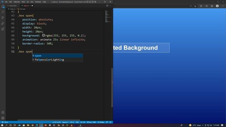The image size is (226, 127).
Task: Open the Terminal menu
Action: pos(38,2)
